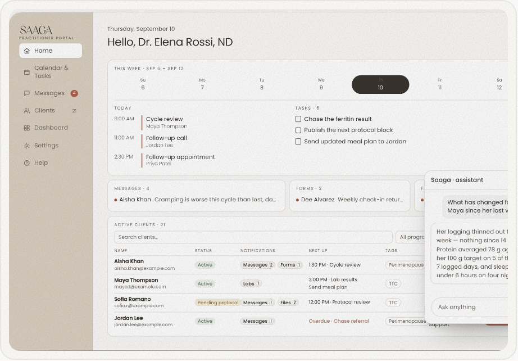The width and height of the screenshot is (518, 361).
Task: Click Aisha Khan's Messages 2 notification chip
Action: 258,265
